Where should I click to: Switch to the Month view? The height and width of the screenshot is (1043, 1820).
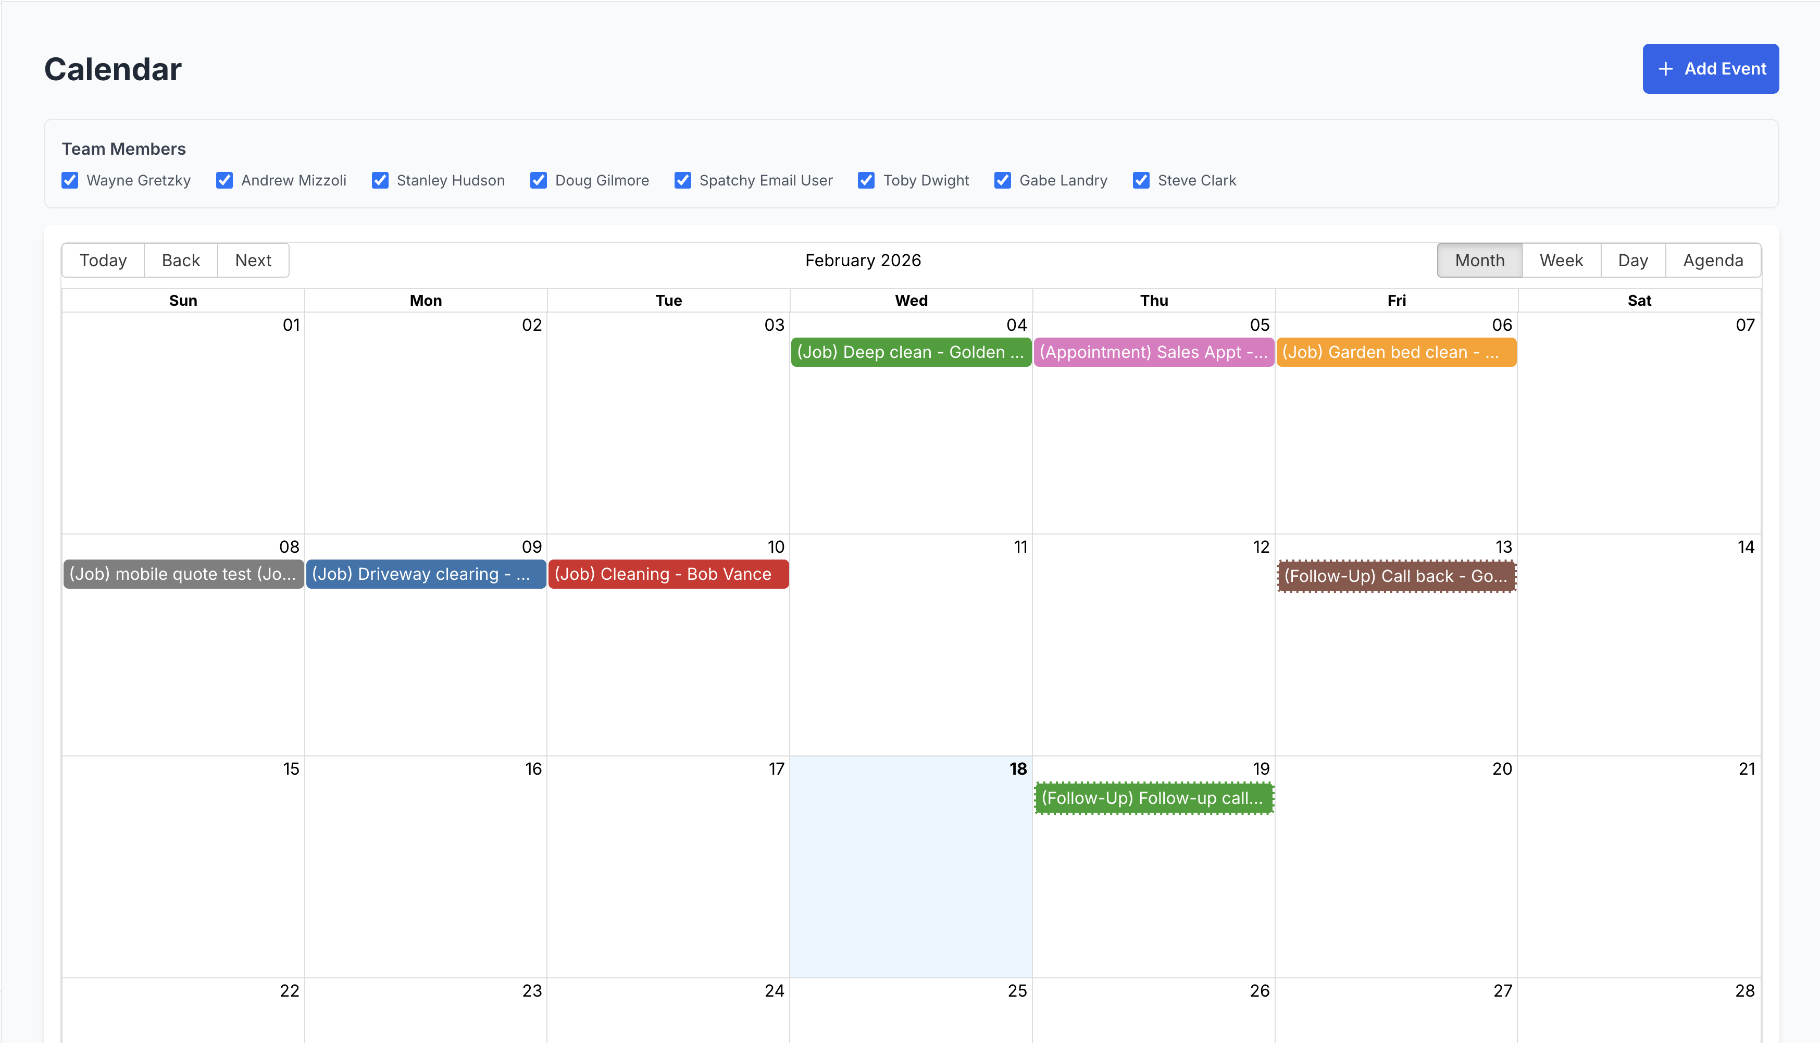tap(1479, 260)
